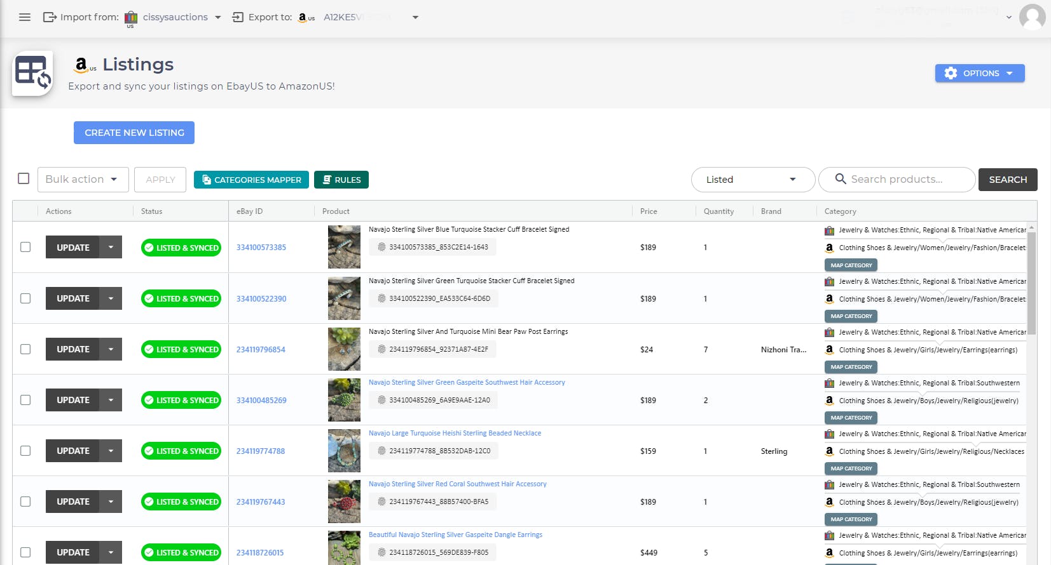Toggle the select-all listings checkbox

(24, 178)
